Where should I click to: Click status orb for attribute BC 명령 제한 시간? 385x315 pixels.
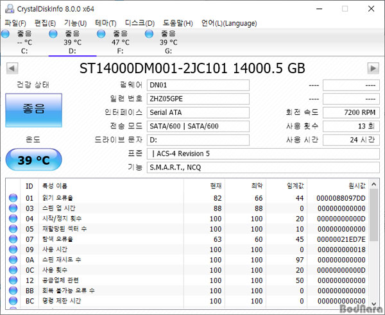coord(13,301)
